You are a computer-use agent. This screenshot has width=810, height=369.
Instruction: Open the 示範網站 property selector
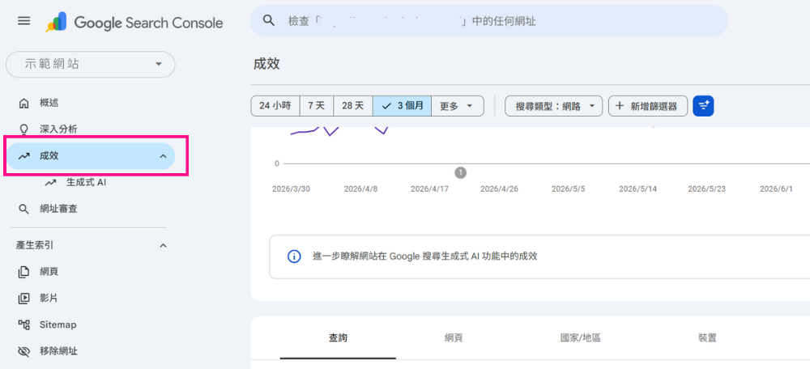[91, 65]
